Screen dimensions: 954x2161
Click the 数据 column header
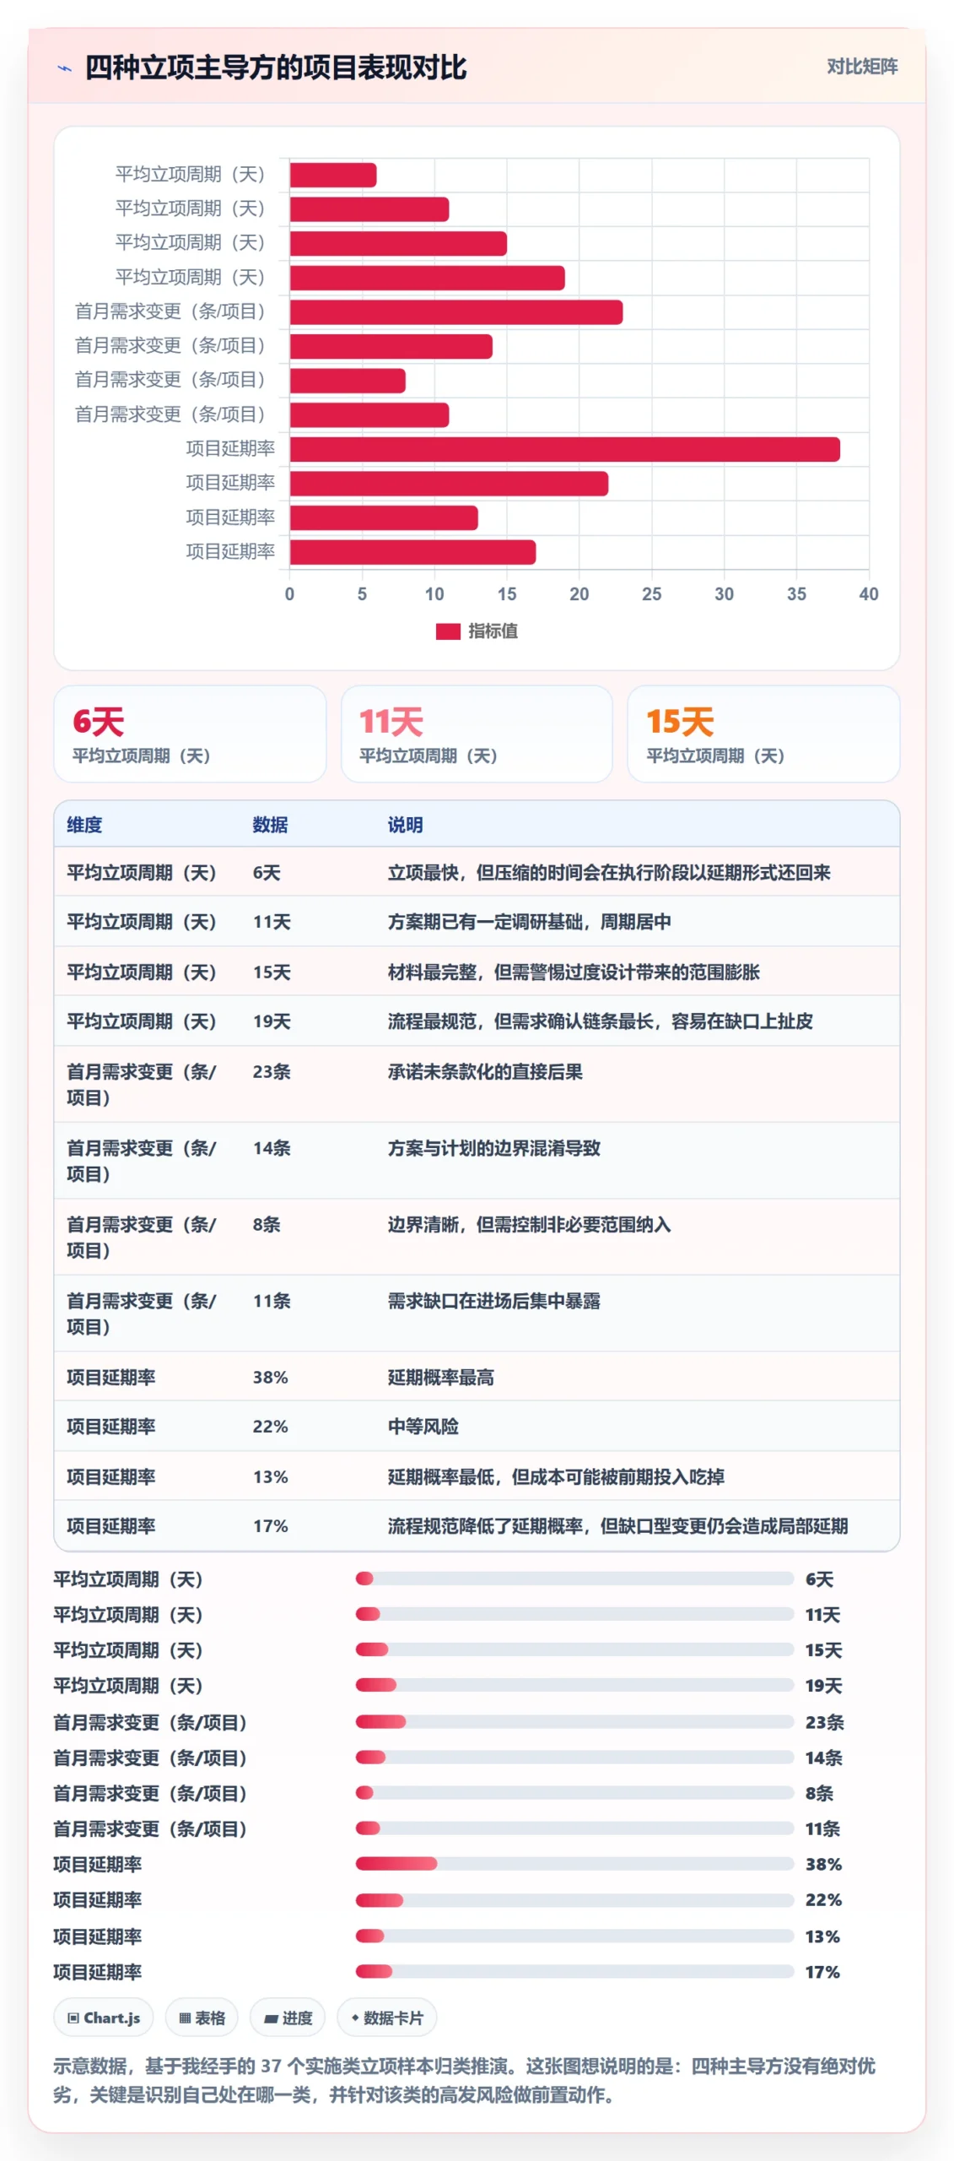270,824
